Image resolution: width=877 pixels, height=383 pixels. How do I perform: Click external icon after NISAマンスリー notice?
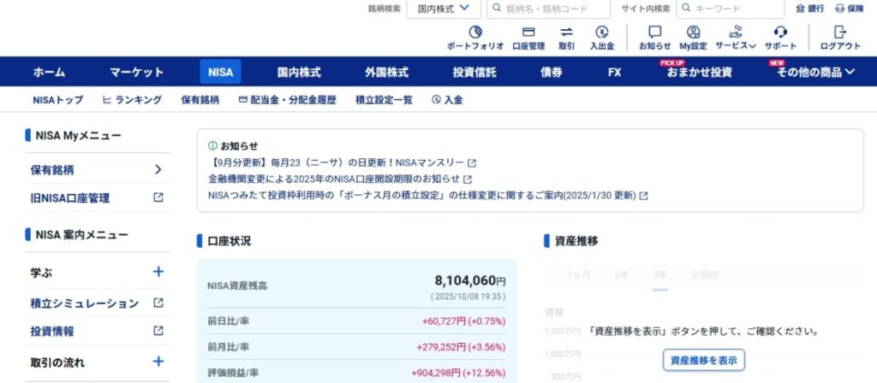coord(472,163)
